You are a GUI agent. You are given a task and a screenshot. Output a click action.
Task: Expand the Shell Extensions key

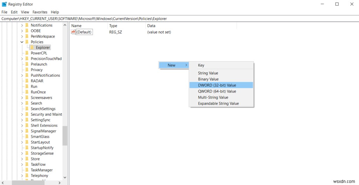point(22,125)
